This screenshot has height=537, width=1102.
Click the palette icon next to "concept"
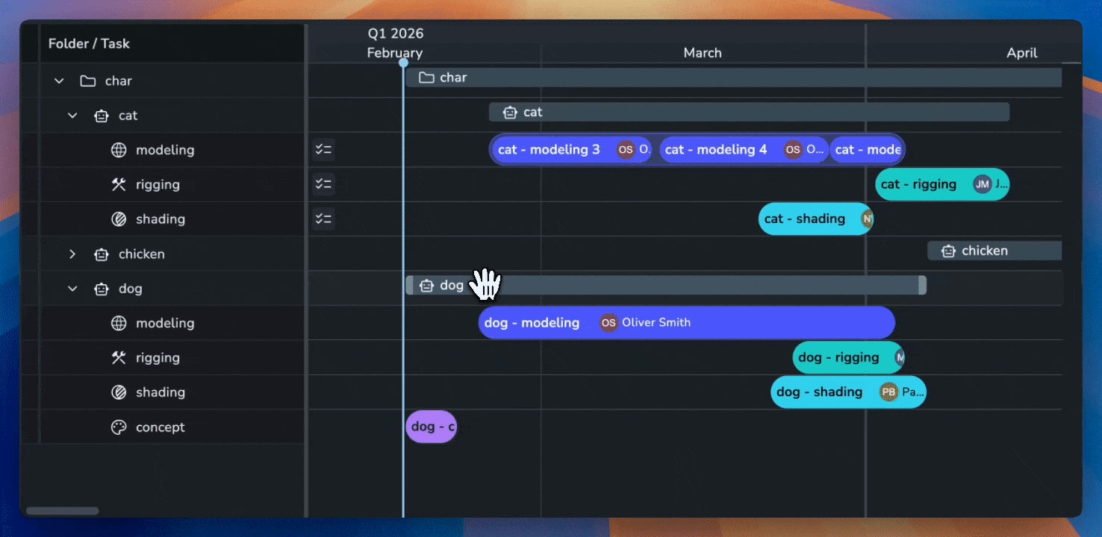coord(118,427)
